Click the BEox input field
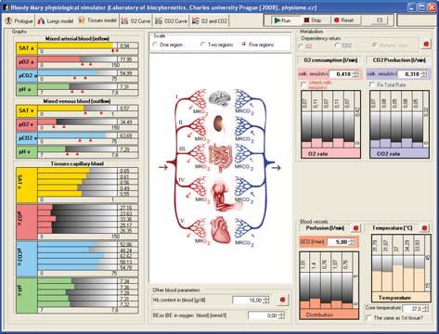 pos(264,315)
